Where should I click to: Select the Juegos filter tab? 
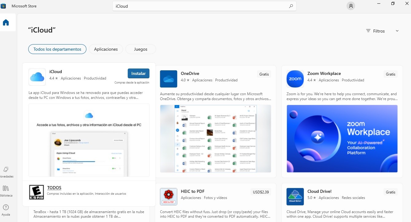pyautogui.click(x=141, y=49)
